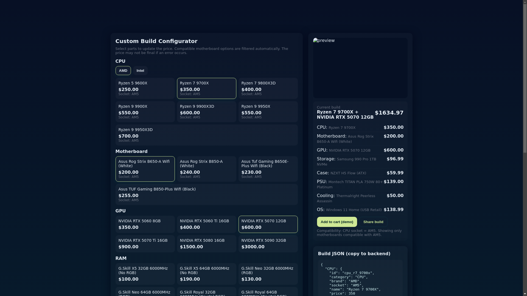Select the NVIDIA RTX 5070 12GB card

(268, 224)
